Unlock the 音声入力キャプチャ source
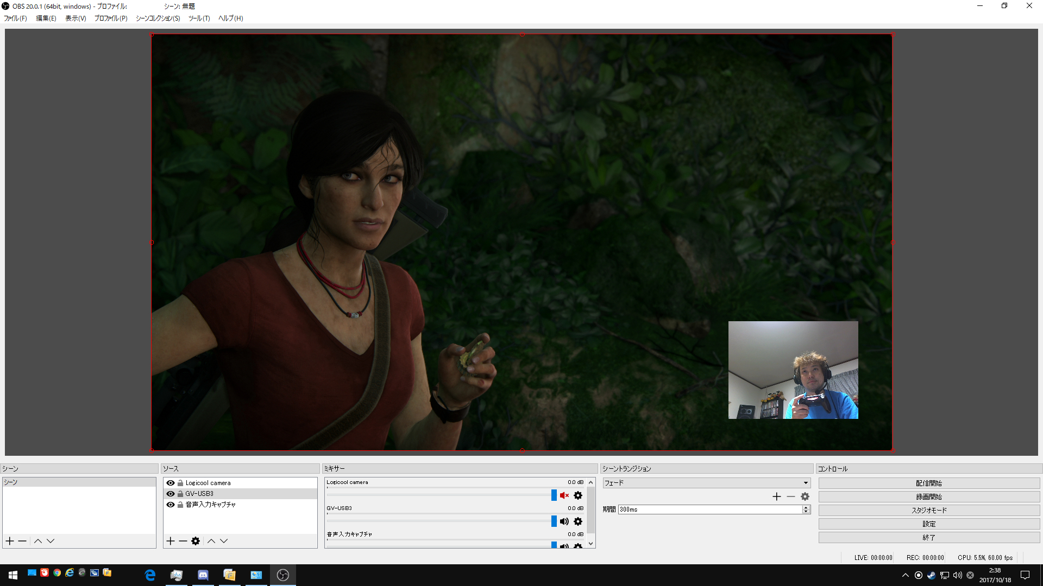This screenshot has height=586, width=1043. click(180, 505)
